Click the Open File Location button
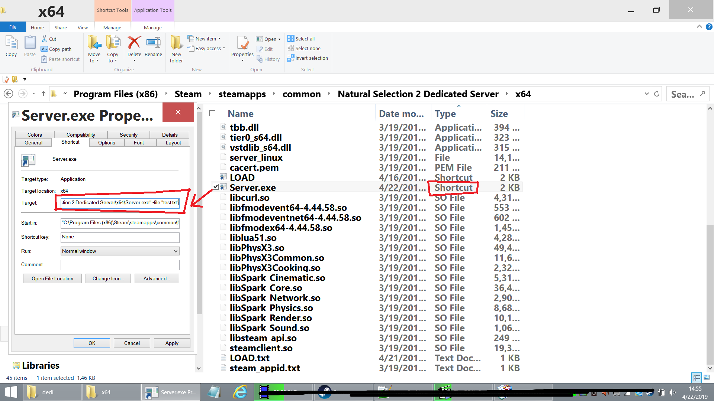 point(52,278)
